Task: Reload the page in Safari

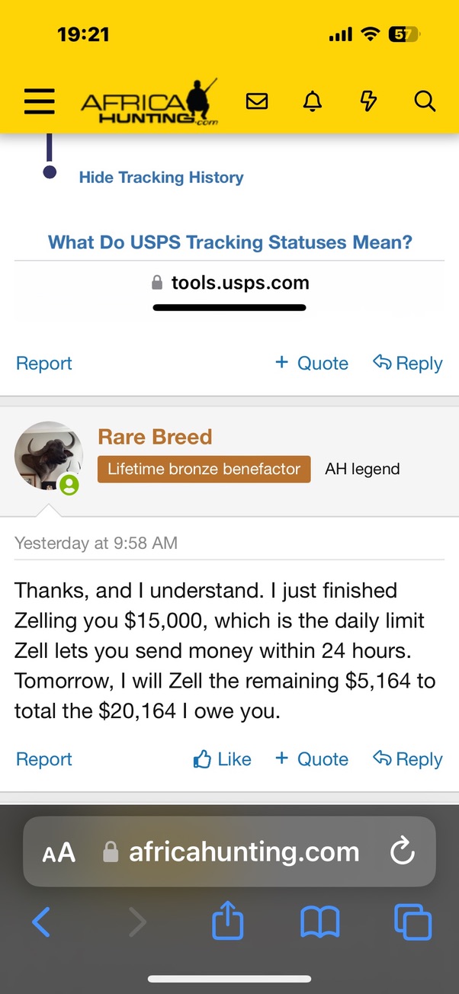Action: pyautogui.click(x=402, y=851)
